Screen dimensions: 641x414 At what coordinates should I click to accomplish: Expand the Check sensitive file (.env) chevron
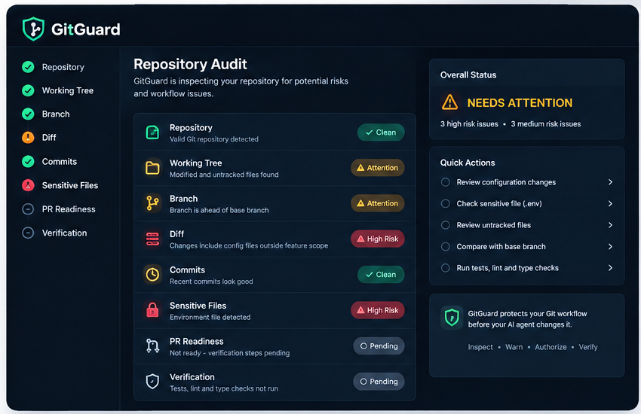[610, 203]
